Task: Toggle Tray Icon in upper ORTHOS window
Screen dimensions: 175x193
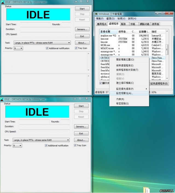Action: pos(76,48)
